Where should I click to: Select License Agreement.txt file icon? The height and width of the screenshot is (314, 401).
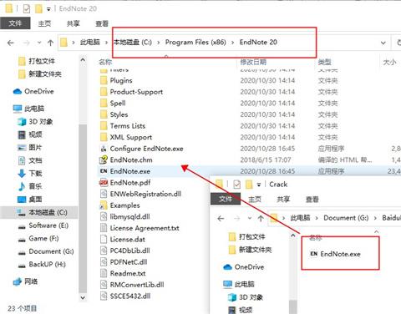click(104, 228)
